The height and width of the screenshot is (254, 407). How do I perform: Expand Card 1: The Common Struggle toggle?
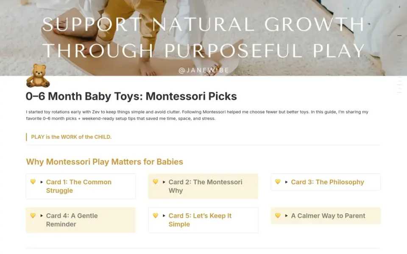click(42, 182)
